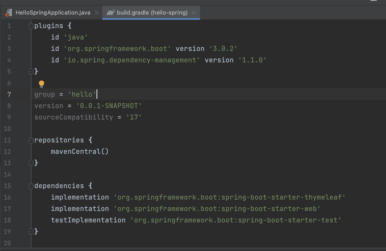Click the spring-boot-starter-test dependency string

(x=236, y=220)
